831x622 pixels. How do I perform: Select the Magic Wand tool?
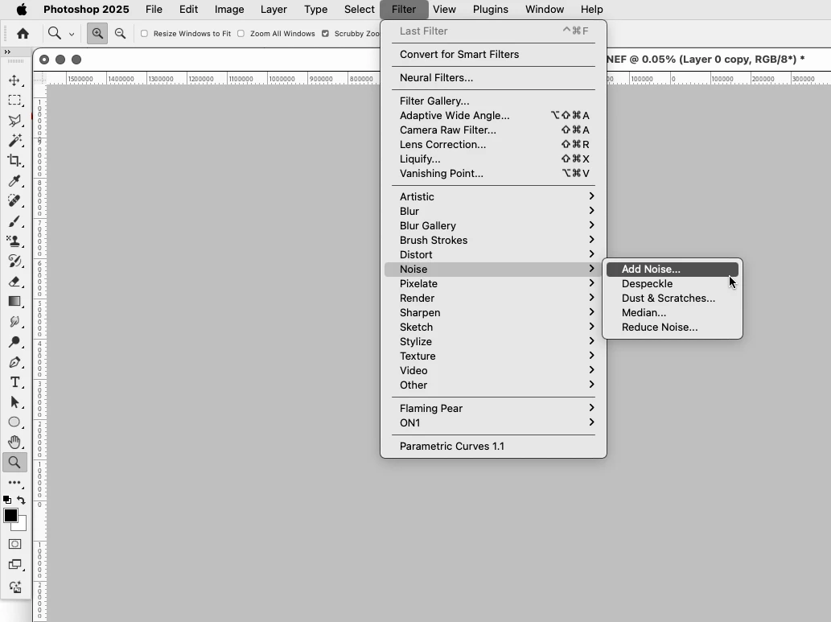pos(14,141)
